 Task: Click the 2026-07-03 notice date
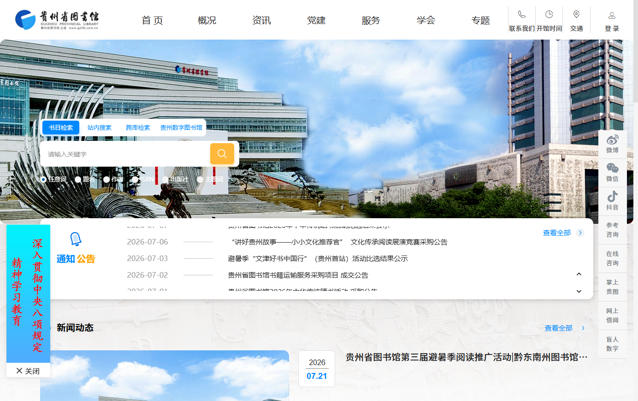click(x=148, y=258)
